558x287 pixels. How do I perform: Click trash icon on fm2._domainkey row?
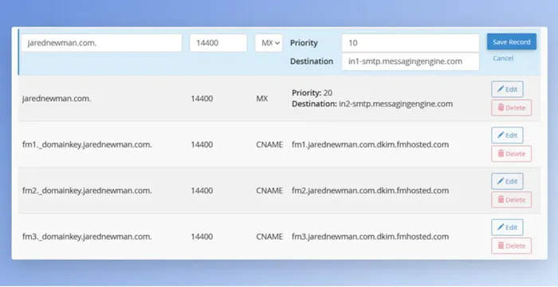[501, 199]
